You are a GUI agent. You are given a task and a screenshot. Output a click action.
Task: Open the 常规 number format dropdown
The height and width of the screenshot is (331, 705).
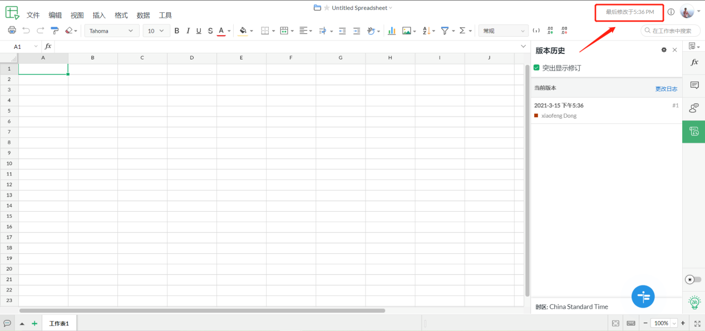coord(503,31)
